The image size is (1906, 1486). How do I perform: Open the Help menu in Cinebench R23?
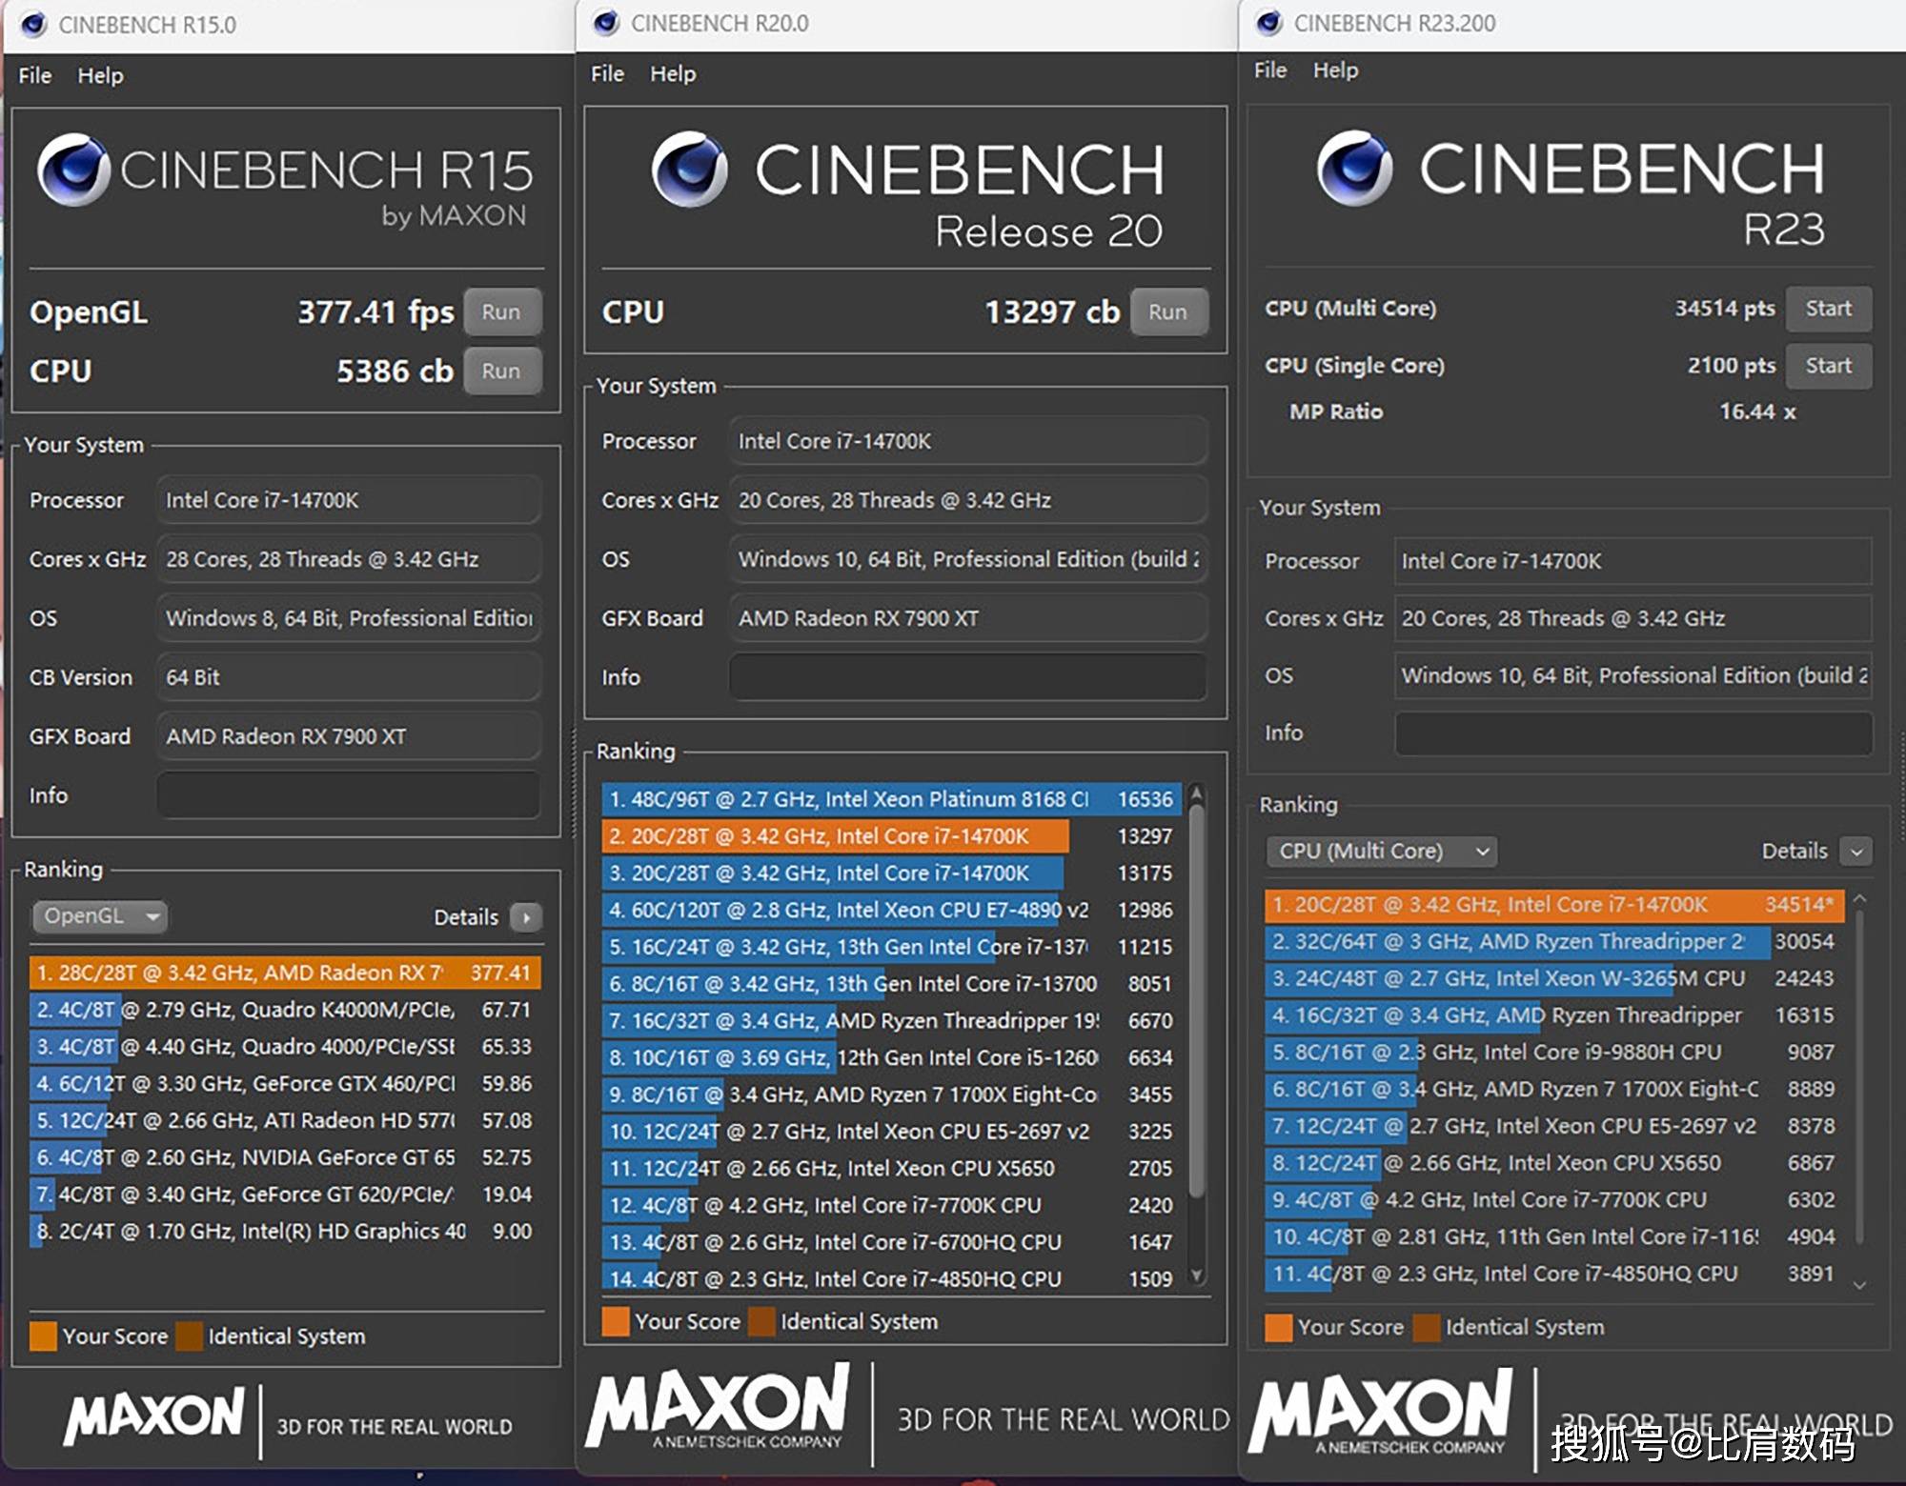click(x=1334, y=70)
